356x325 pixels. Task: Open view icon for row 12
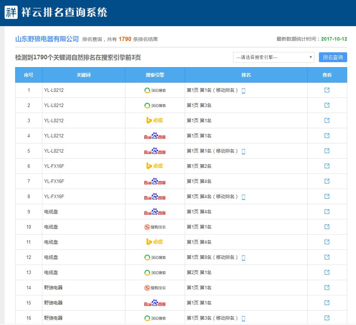coord(327,257)
